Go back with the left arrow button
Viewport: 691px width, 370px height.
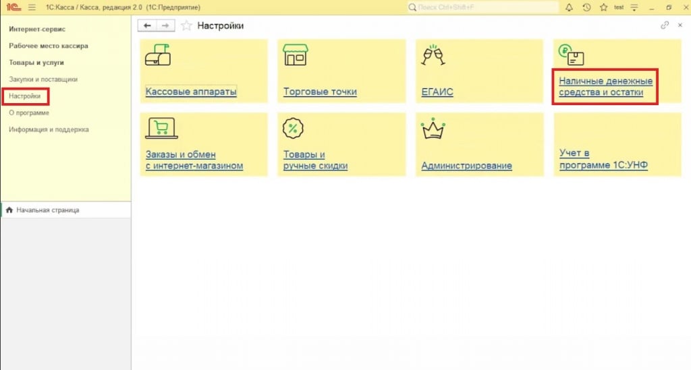pos(147,26)
